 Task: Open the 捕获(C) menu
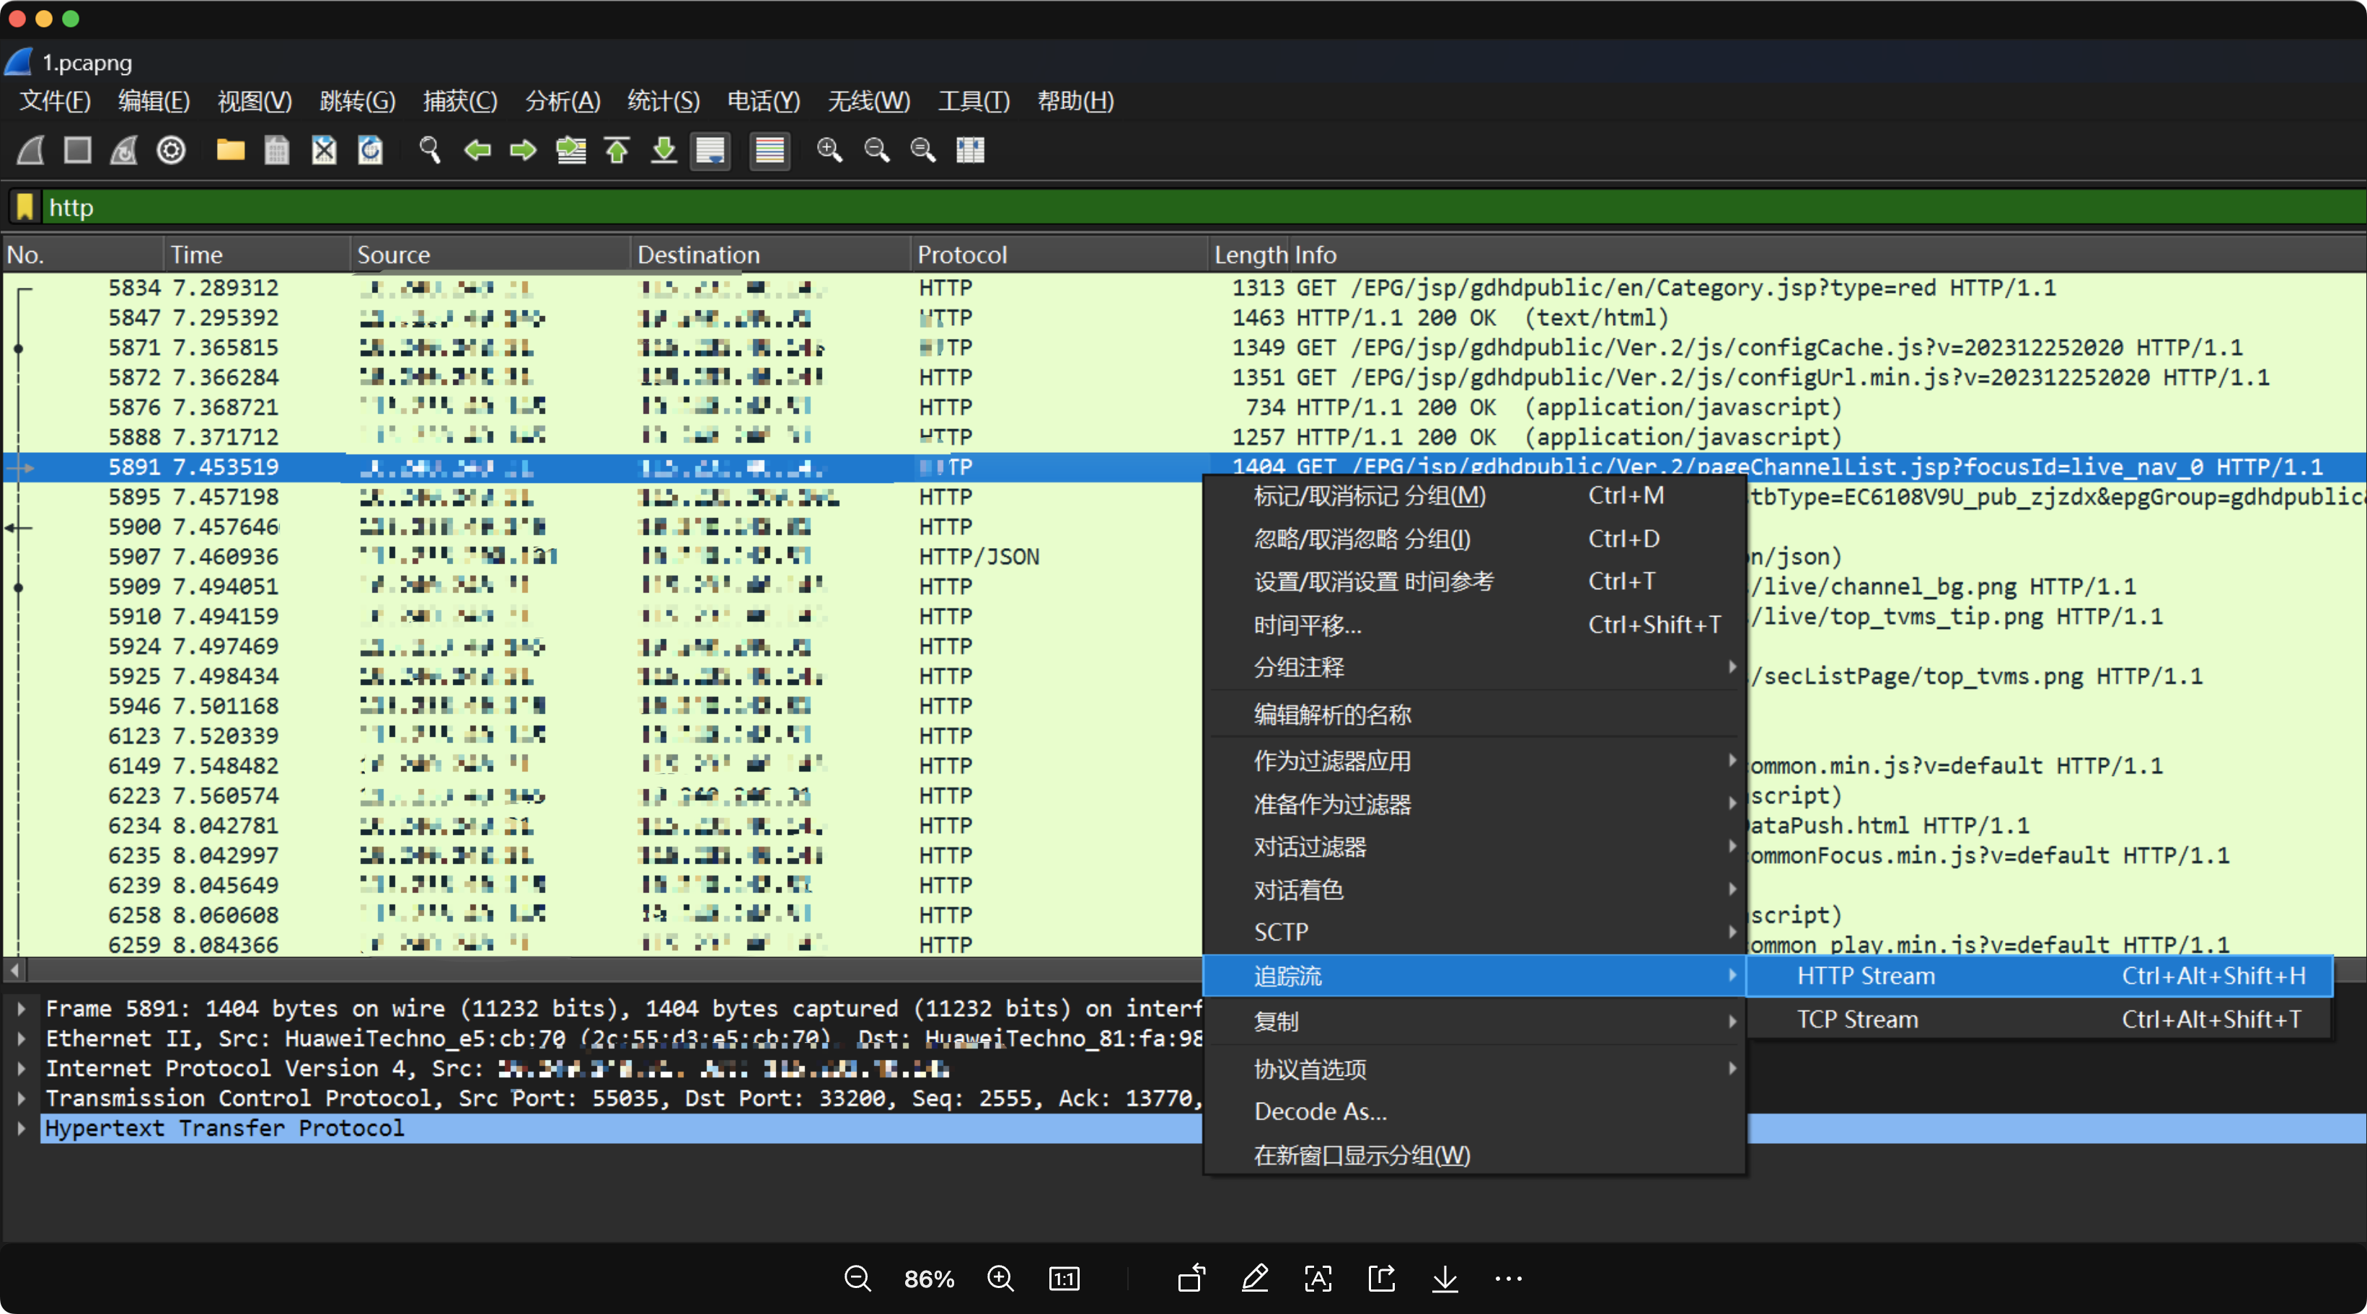coord(460,101)
